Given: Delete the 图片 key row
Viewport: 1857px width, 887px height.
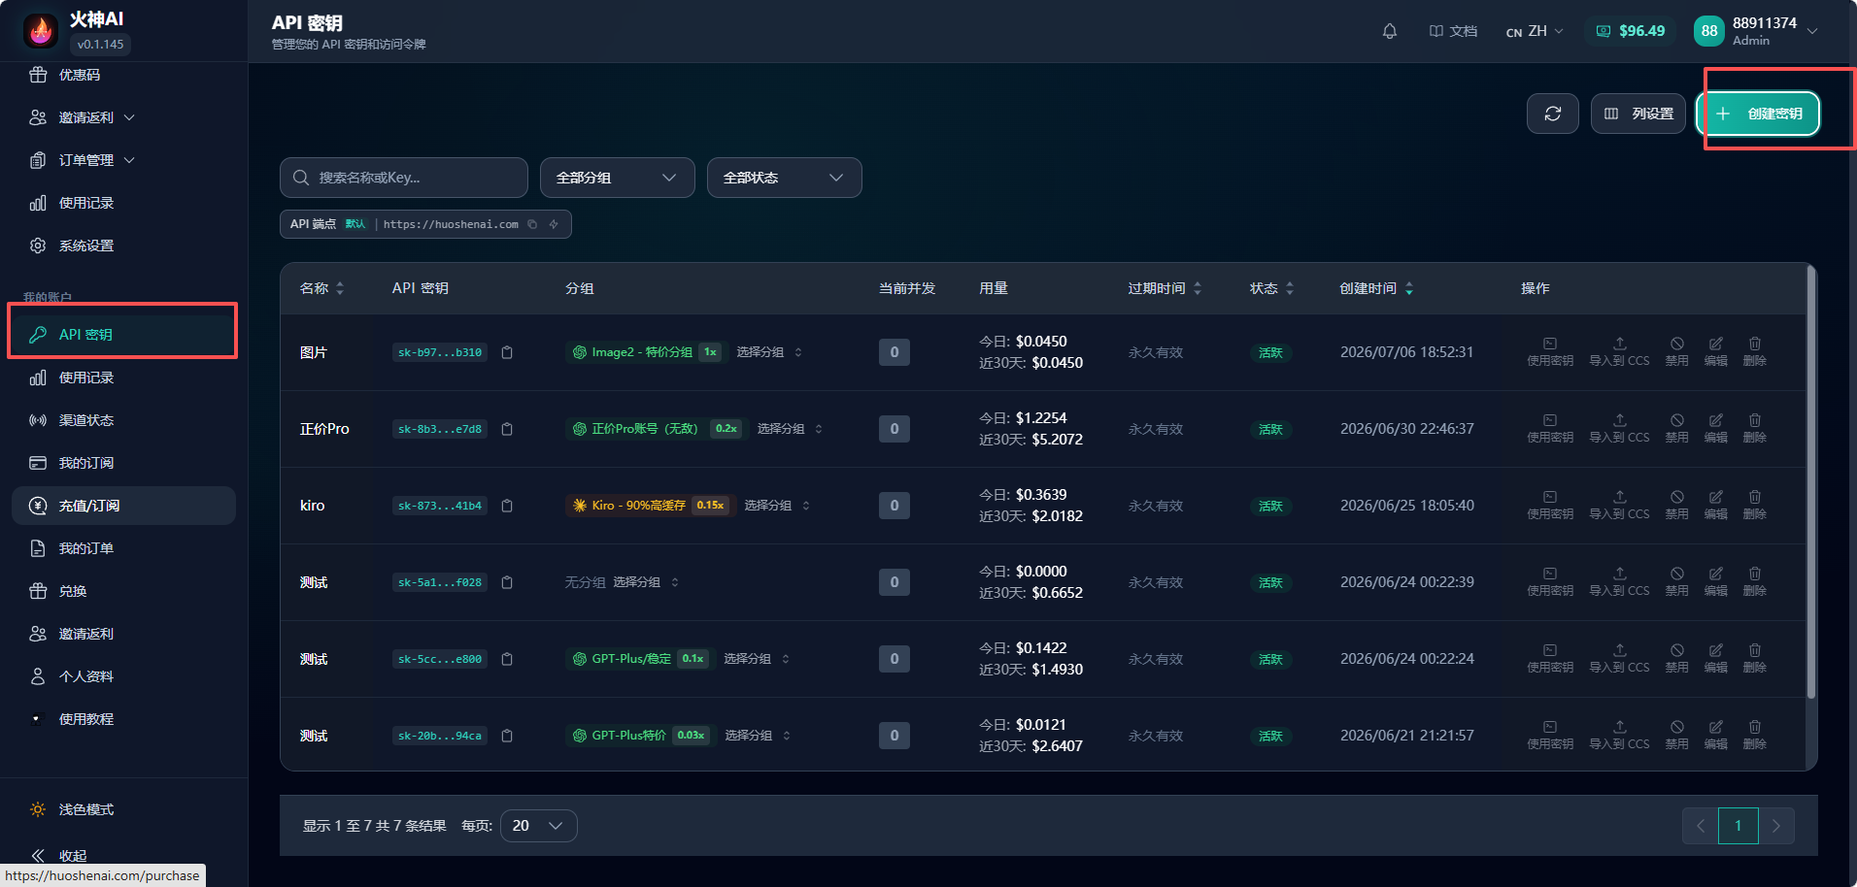Looking at the screenshot, I should (1754, 351).
